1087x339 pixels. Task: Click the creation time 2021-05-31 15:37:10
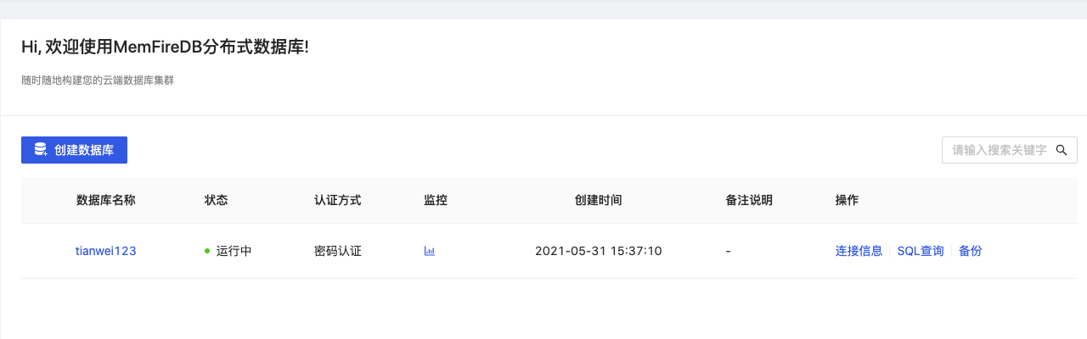pos(599,251)
